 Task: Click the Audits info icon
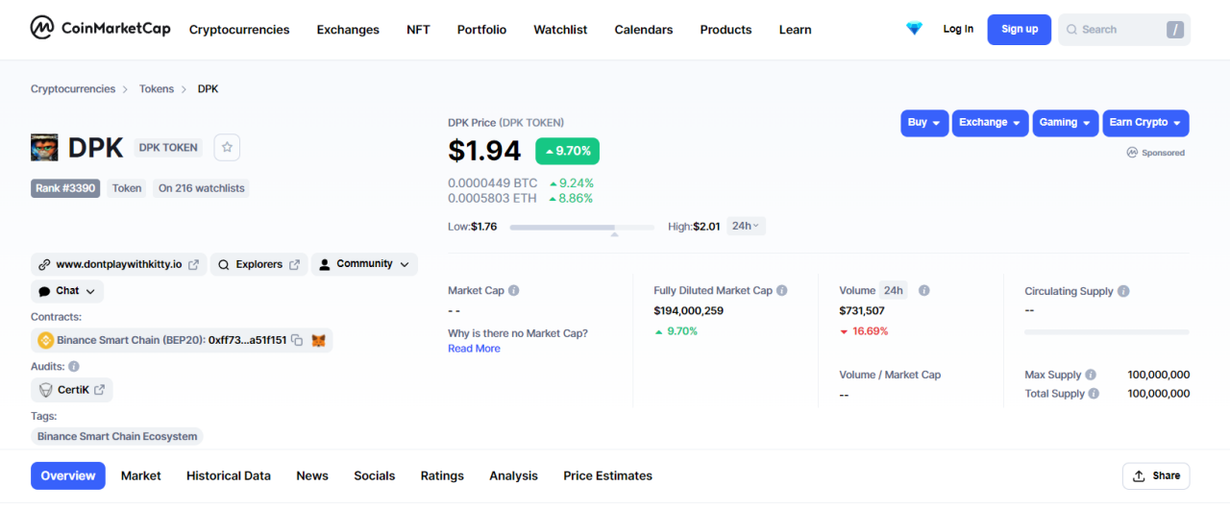click(x=74, y=366)
